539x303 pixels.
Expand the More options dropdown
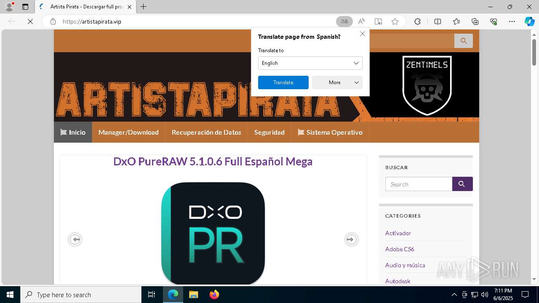(x=337, y=82)
